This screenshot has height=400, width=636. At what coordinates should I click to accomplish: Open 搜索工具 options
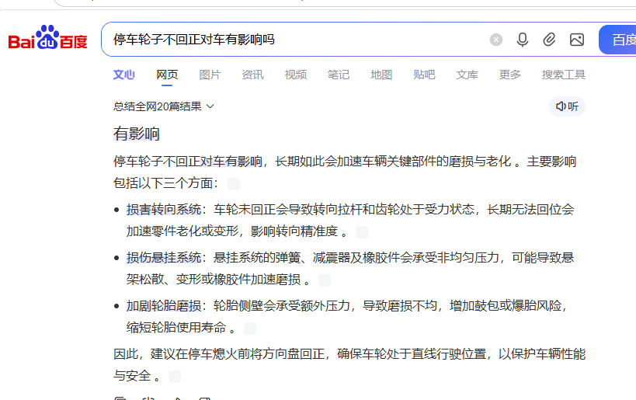coord(564,75)
